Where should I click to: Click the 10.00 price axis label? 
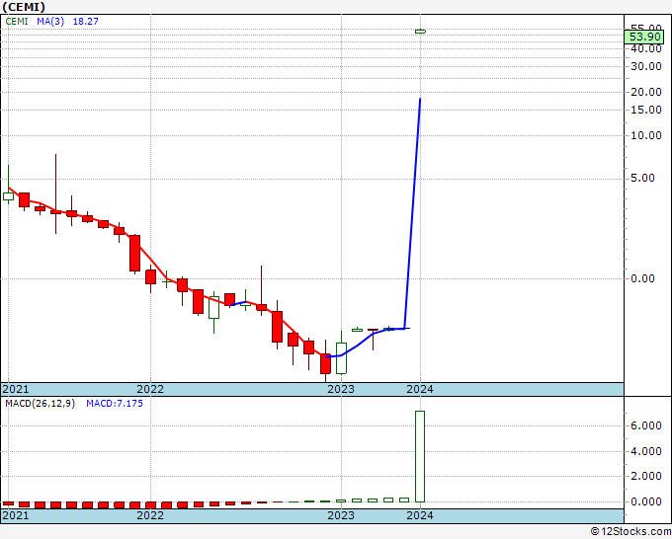(x=646, y=135)
